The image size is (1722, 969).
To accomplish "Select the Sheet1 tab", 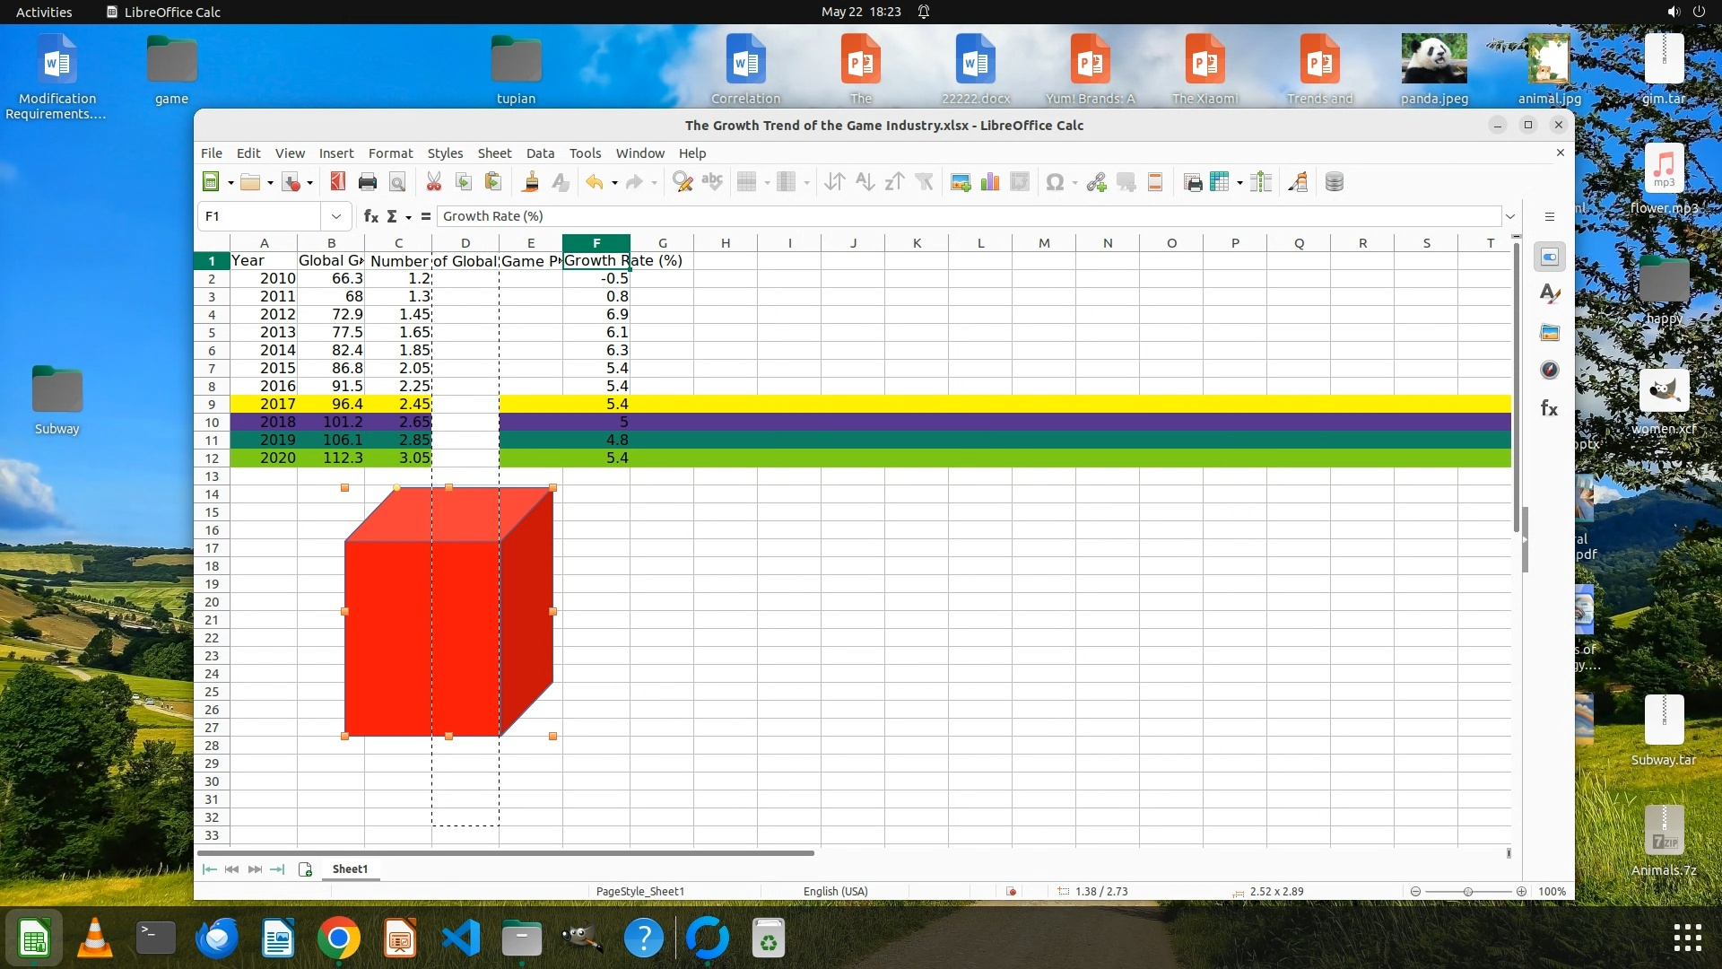I will [x=350, y=869].
